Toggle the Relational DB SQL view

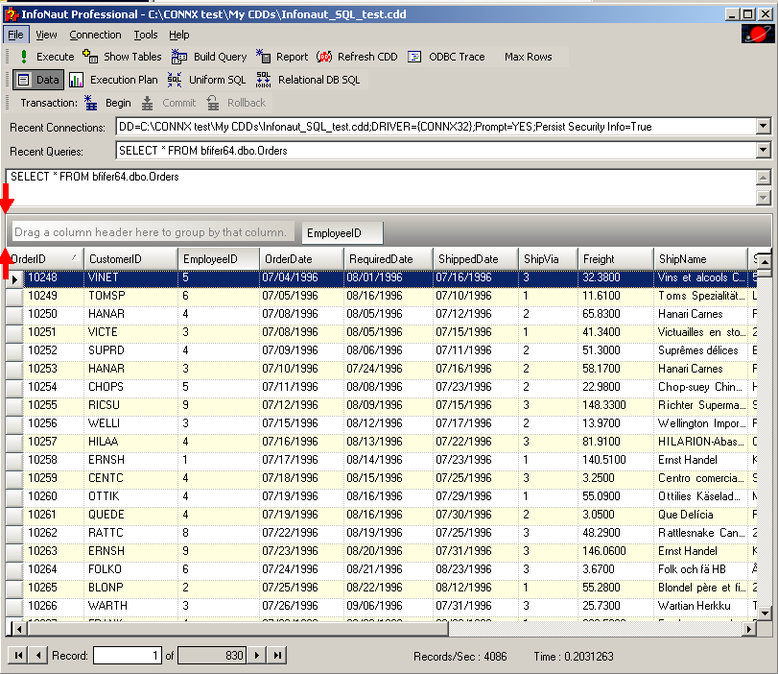coord(308,80)
